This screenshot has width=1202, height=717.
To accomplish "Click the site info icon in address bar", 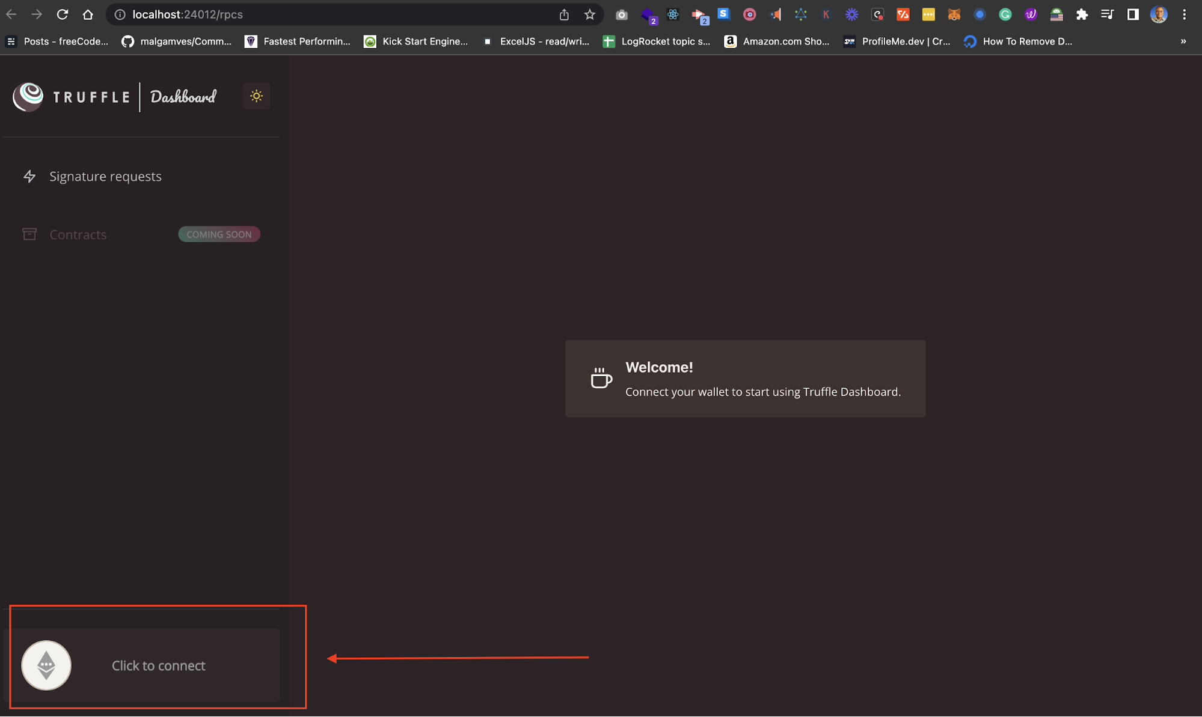I will [120, 14].
